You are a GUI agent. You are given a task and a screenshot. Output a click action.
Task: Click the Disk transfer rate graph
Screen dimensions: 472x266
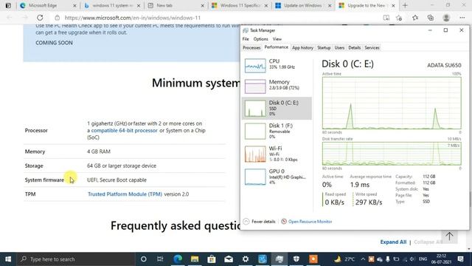pyautogui.click(x=392, y=154)
